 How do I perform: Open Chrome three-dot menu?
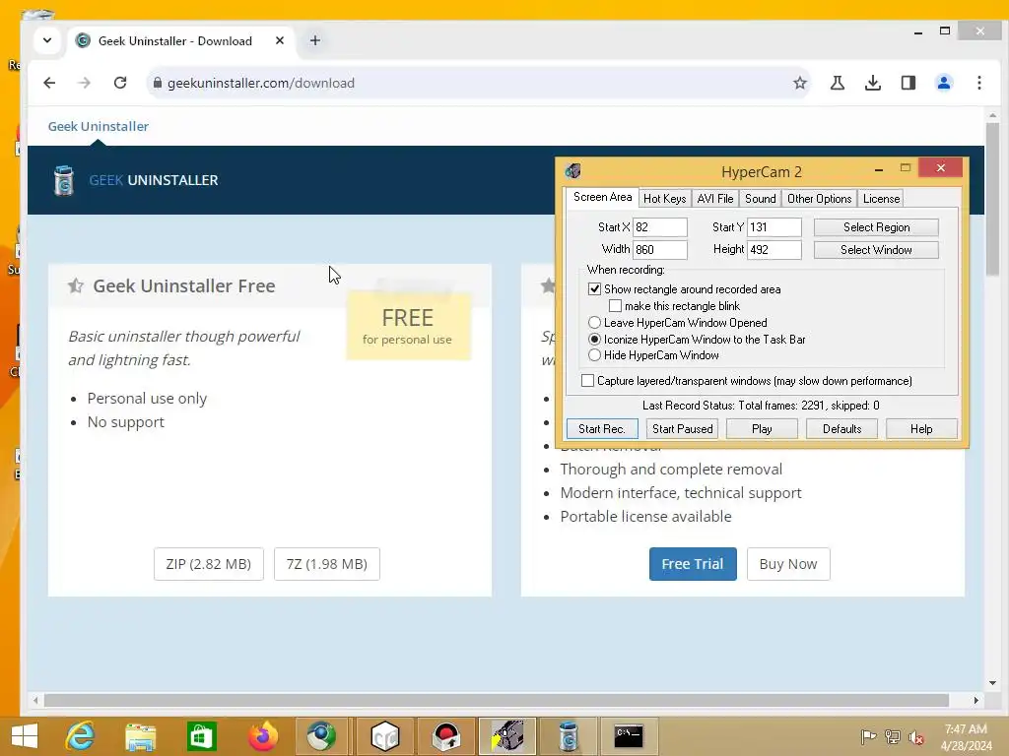pos(979,83)
